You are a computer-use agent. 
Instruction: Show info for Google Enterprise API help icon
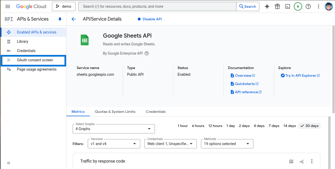(x=147, y=53)
